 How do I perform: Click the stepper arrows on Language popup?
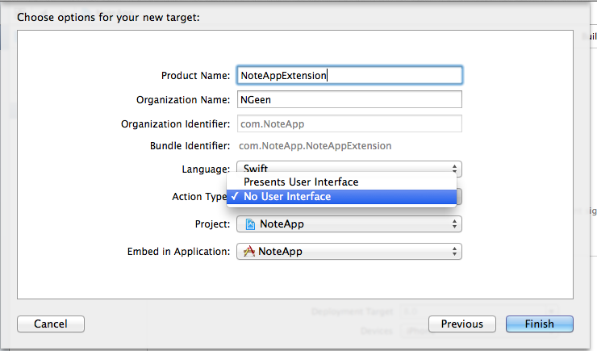point(454,169)
